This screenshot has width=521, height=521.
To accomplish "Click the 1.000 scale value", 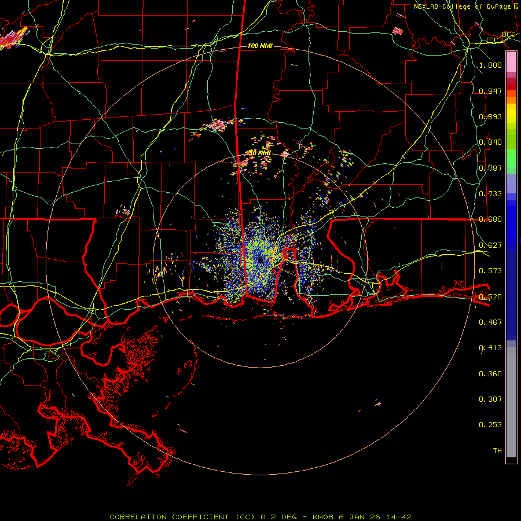I will 490,65.
